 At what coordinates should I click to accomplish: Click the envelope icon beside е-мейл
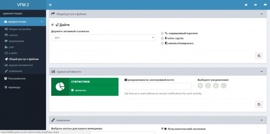[x=6, y=53]
